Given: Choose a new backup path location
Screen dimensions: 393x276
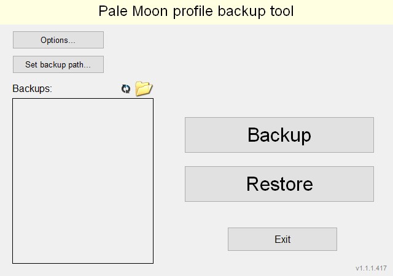Looking at the screenshot, I should [x=58, y=64].
